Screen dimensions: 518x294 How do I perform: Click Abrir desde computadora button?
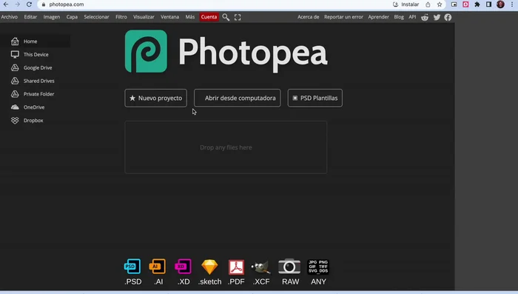point(238,98)
